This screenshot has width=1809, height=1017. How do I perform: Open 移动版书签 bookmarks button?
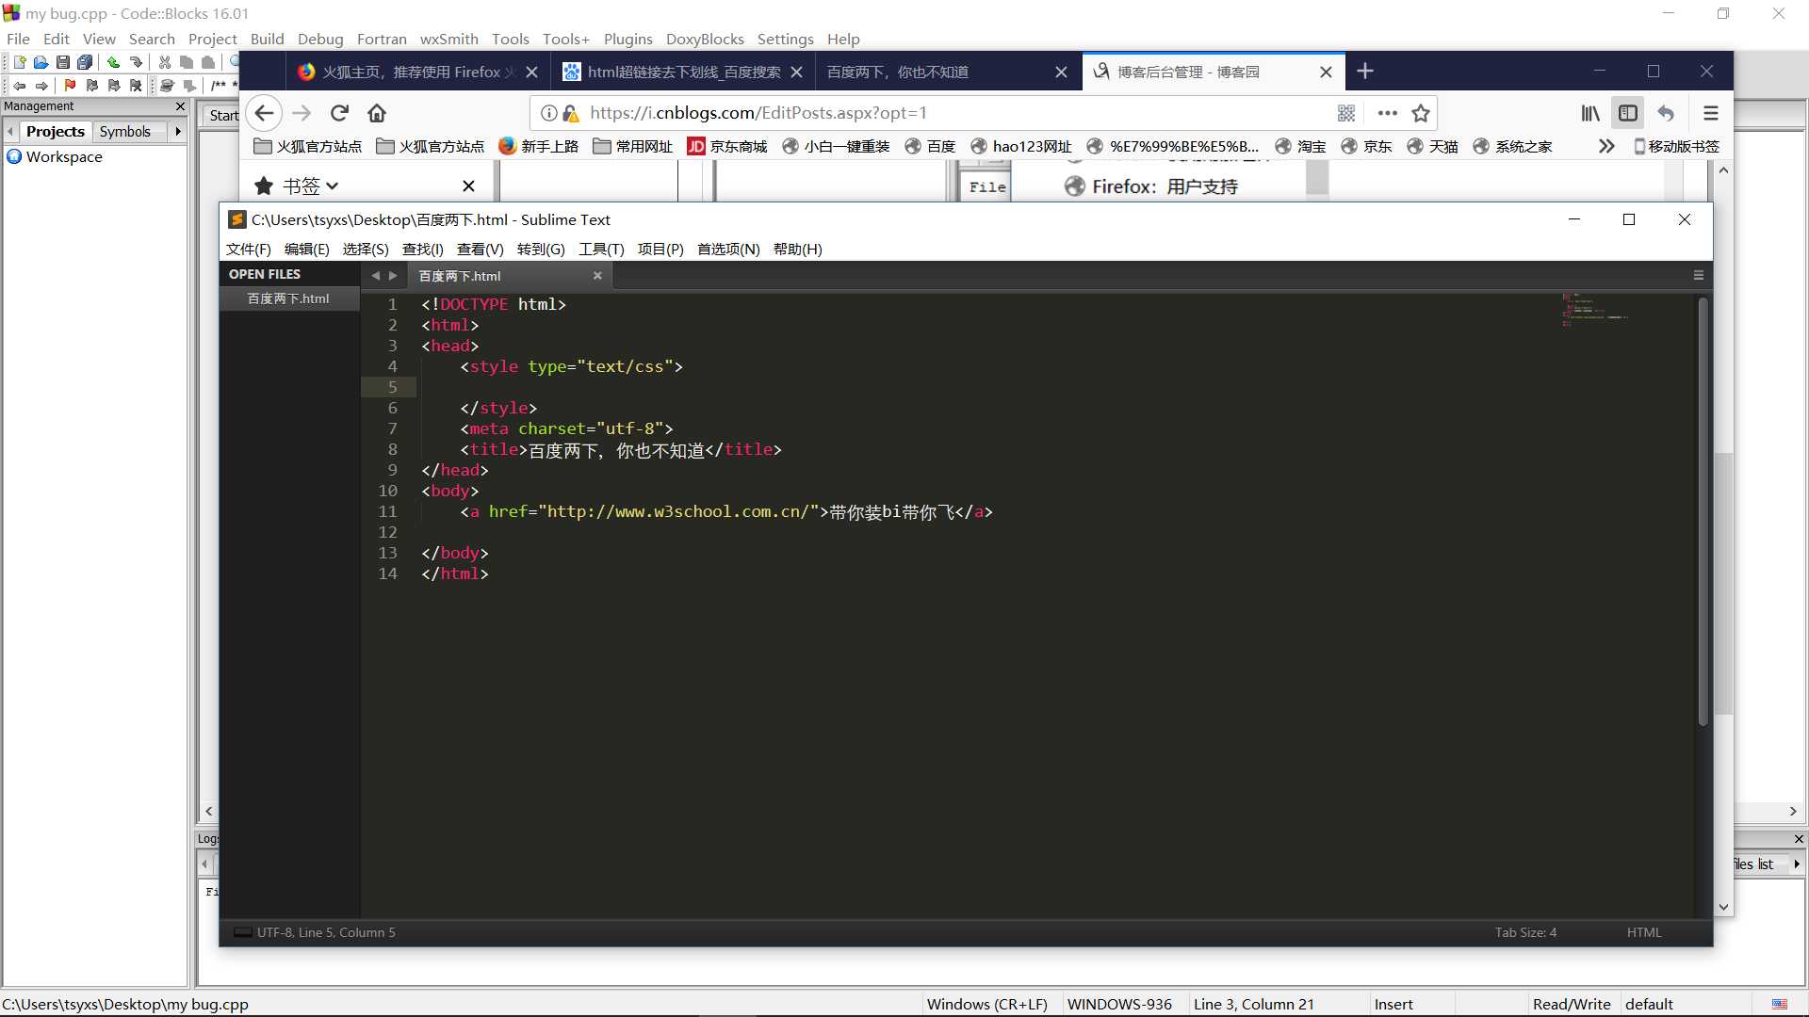tap(1676, 146)
